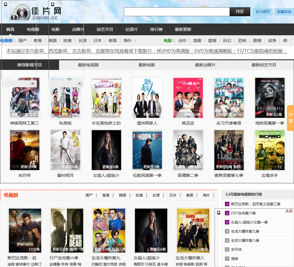Open the 傲骨贤妻第七季 poster

point(229,150)
